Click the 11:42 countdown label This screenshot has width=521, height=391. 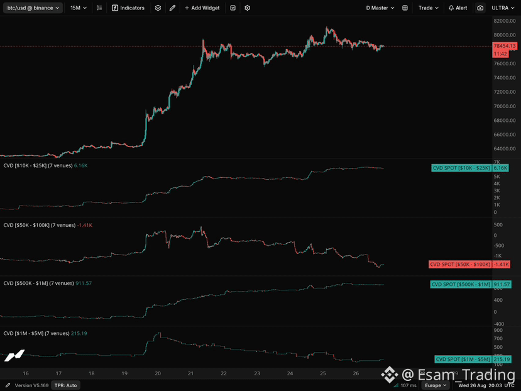click(x=500, y=53)
